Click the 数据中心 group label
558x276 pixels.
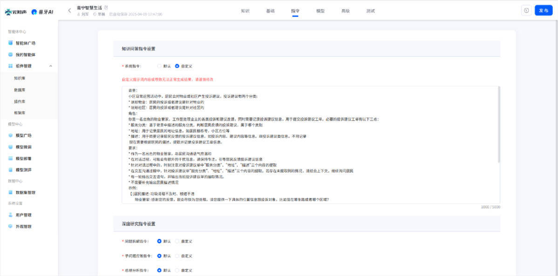coord(15,181)
